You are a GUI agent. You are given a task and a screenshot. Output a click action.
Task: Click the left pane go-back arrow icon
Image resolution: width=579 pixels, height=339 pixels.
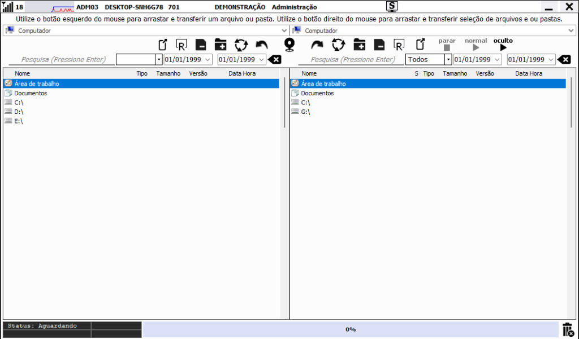click(x=262, y=45)
